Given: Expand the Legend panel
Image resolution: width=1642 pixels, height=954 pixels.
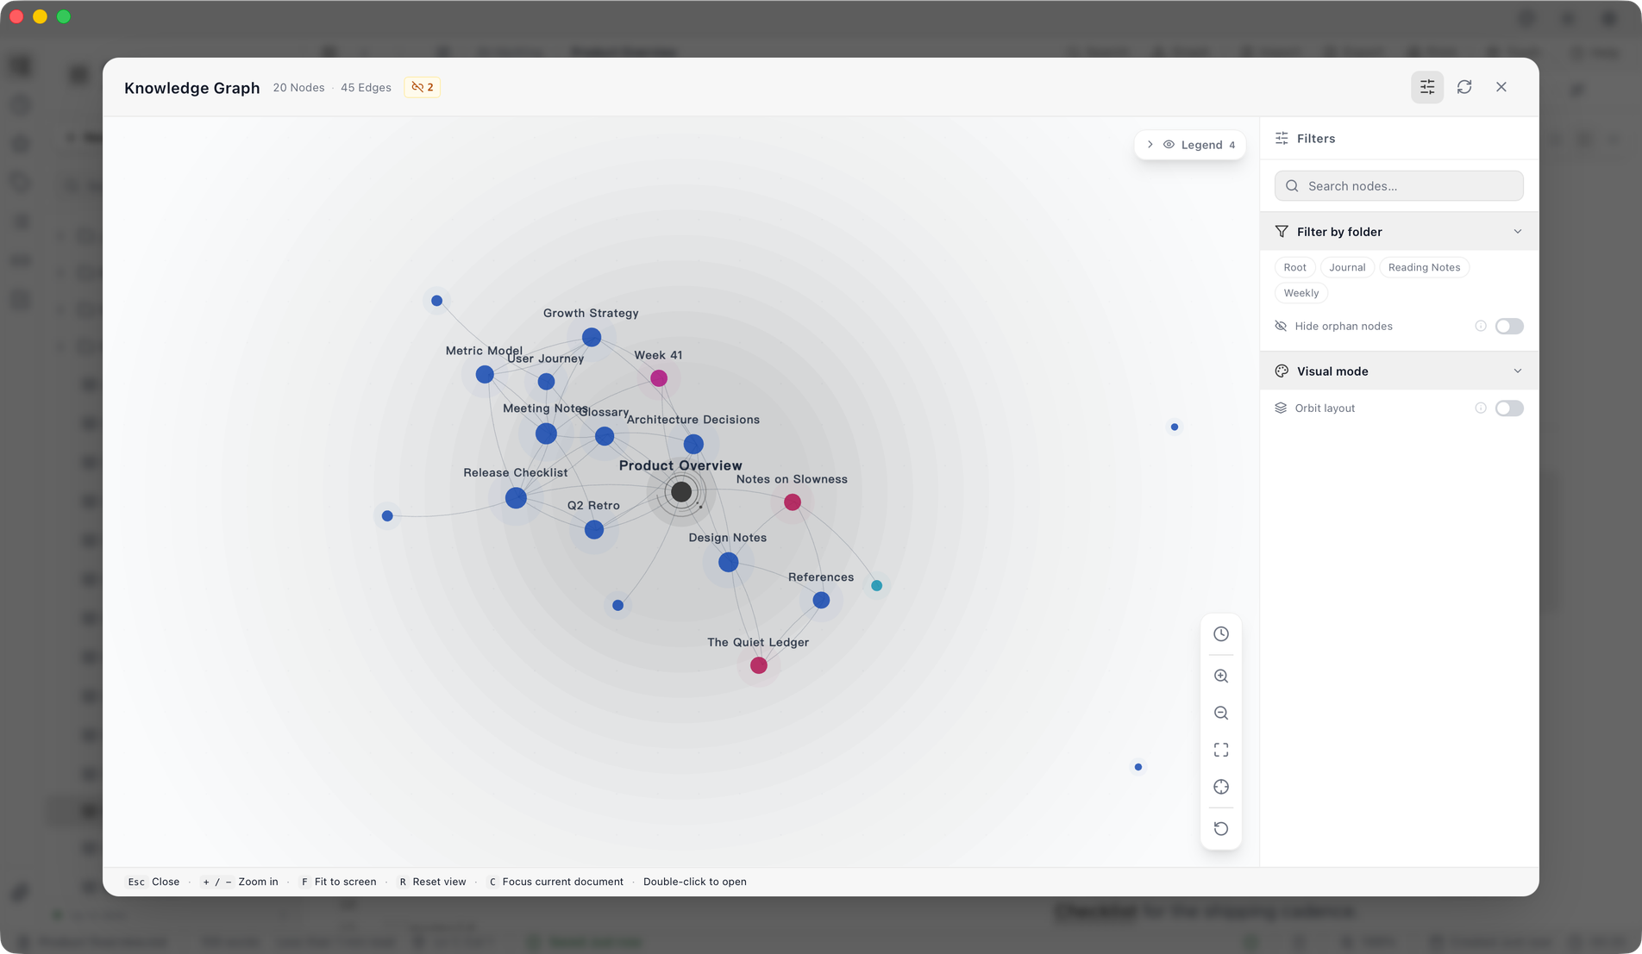Looking at the screenshot, I should point(1190,145).
